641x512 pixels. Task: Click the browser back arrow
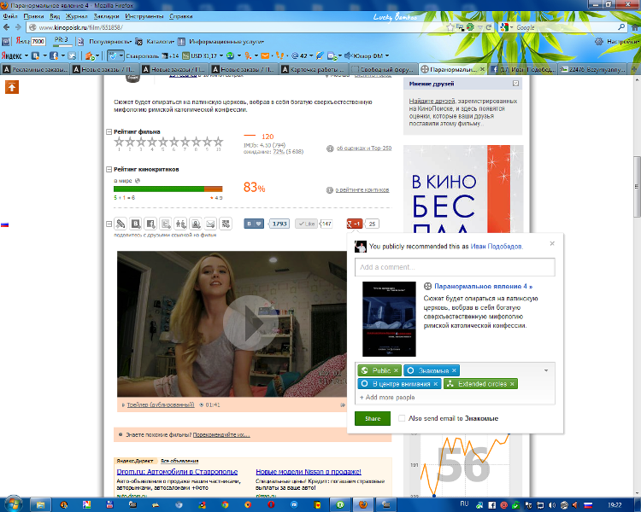[x=7, y=27]
